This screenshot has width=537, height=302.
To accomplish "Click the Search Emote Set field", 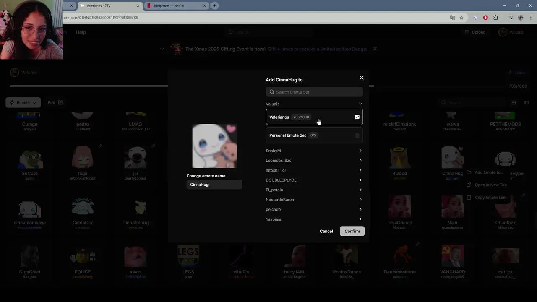I will (x=314, y=92).
